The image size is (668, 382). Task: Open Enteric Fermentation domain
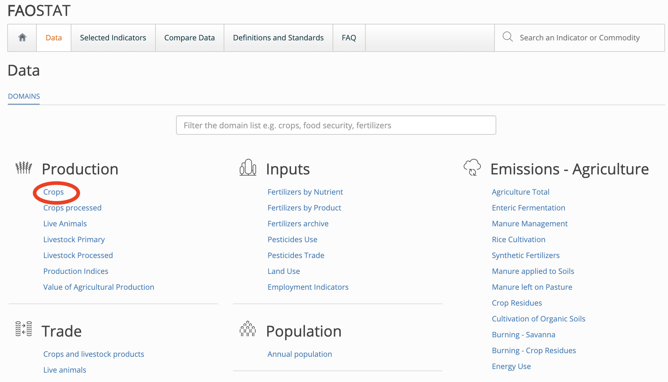pyautogui.click(x=528, y=208)
